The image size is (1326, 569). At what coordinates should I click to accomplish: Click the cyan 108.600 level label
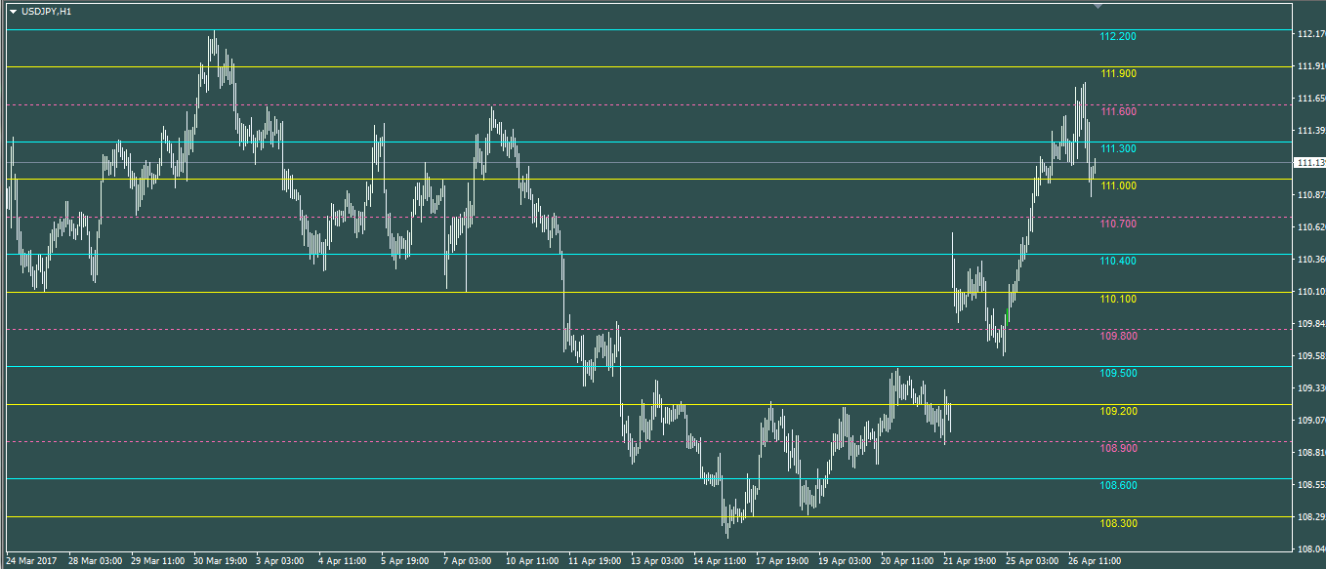tap(1118, 486)
